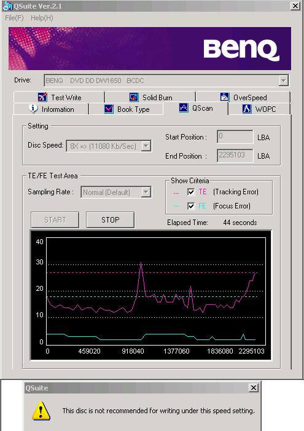Click the OverSpeed stopwatch icon
This screenshot has width=304, height=431.
pos(224,97)
